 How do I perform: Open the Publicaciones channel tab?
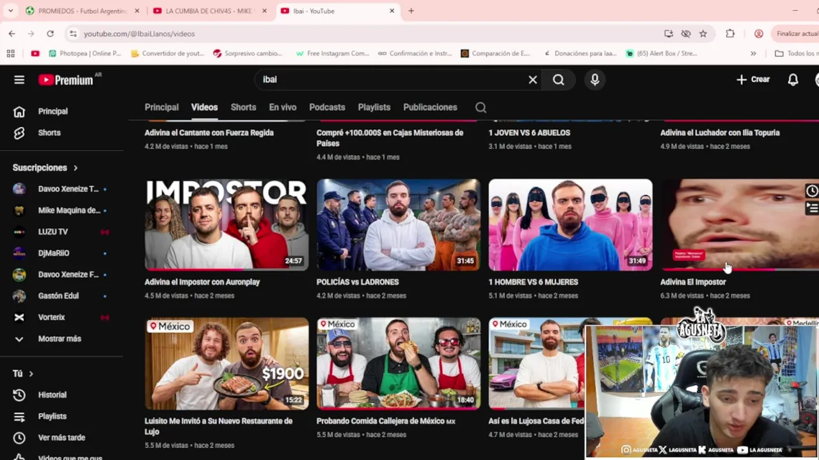pyautogui.click(x=430, y=107)
